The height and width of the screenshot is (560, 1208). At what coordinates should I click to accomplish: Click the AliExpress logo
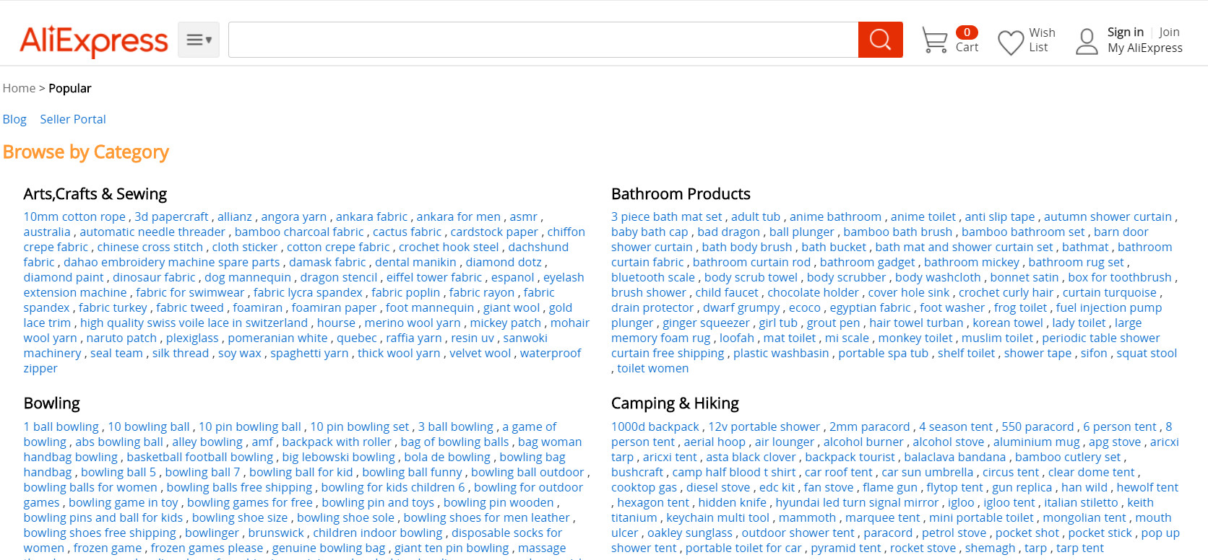[x=94, y=40]
